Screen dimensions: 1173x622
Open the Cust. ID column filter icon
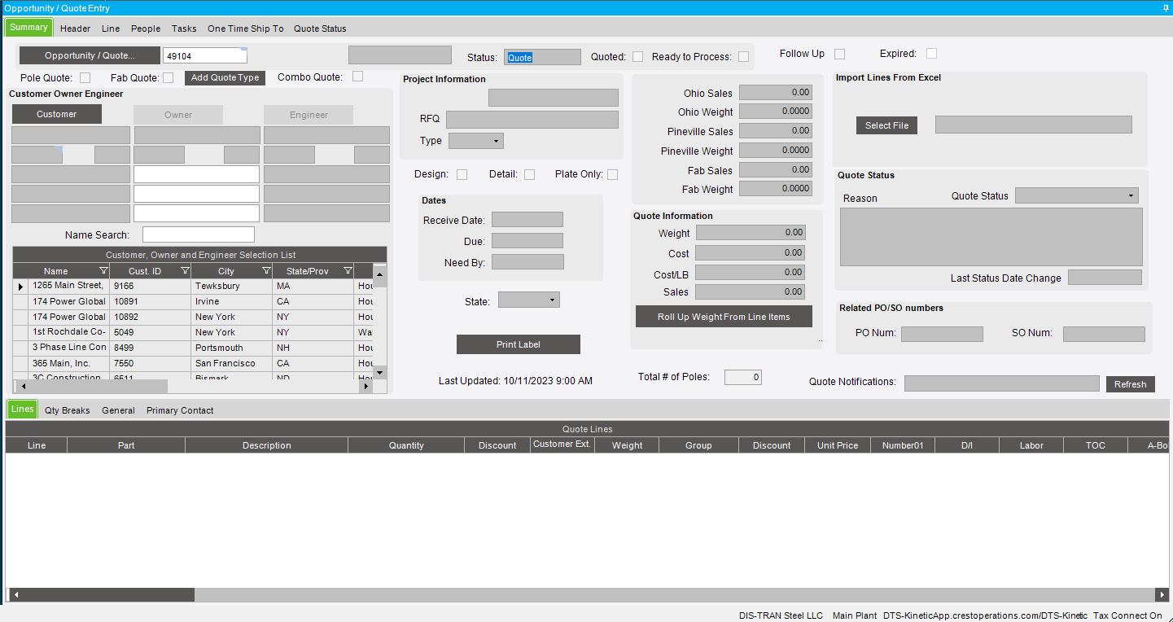coord(185,271)
